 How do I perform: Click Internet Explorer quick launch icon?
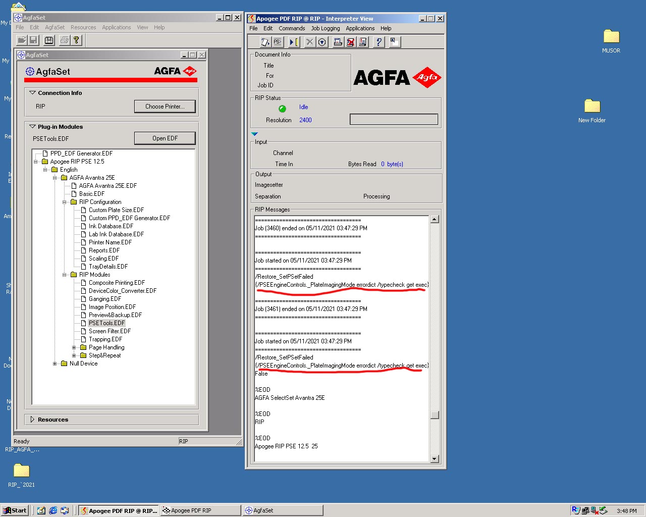[53, 510]
